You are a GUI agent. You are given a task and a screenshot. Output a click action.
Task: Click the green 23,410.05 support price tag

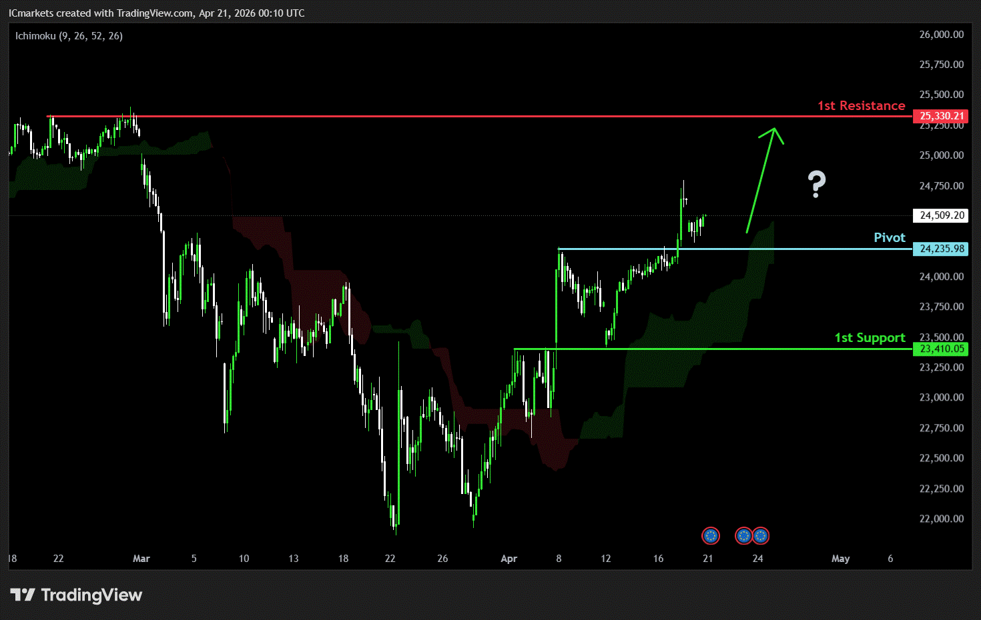tap(941, 349)
